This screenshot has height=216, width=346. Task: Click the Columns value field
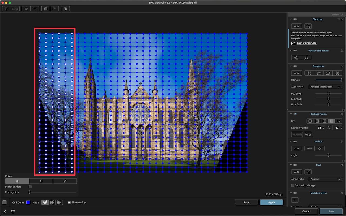(337, 128)
